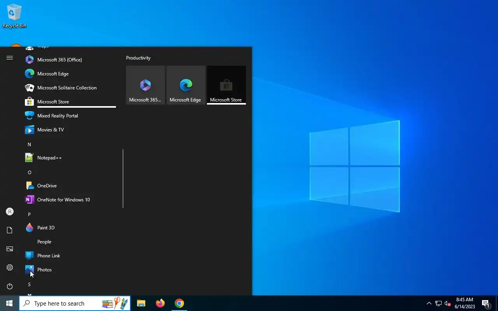Open the clock showing 8:45 AM

click(x=465, y=303)
